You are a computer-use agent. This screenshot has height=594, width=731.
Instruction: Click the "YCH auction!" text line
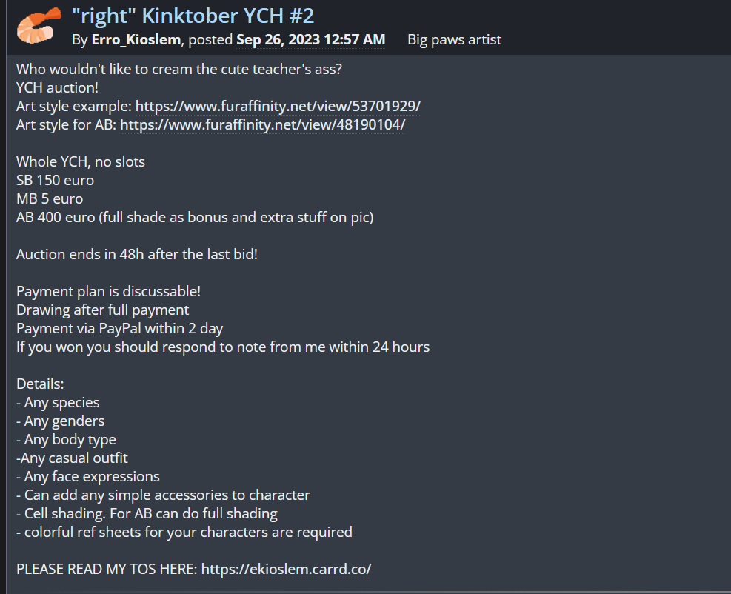pyautogui.click(x=57, y=87)
